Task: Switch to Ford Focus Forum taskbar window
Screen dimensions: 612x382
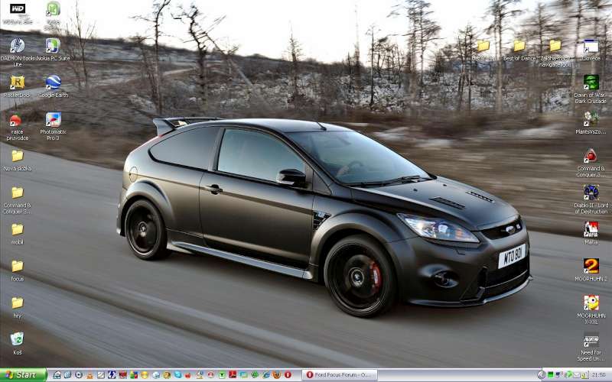Action: pos(340,375)
